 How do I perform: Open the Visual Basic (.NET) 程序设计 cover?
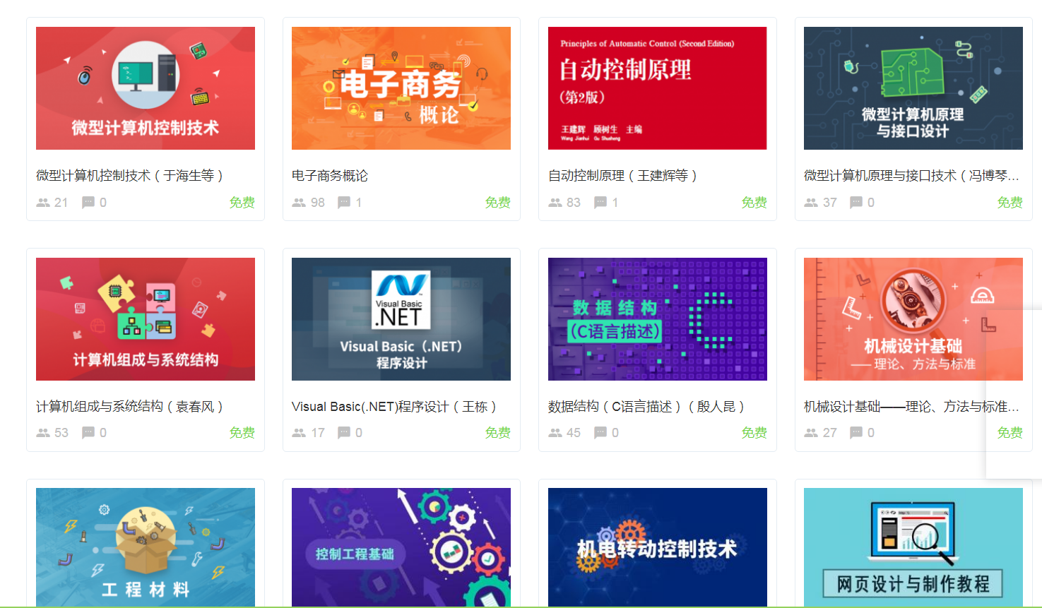401,319
